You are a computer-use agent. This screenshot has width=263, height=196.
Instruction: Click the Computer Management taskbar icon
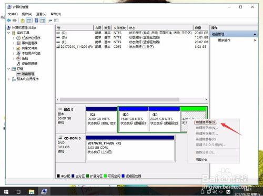pyautogui.click(x=44, y=192)
